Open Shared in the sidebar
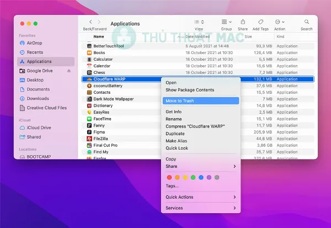The height and width of the screenshot is (228, 331). (x=46, y=137)
